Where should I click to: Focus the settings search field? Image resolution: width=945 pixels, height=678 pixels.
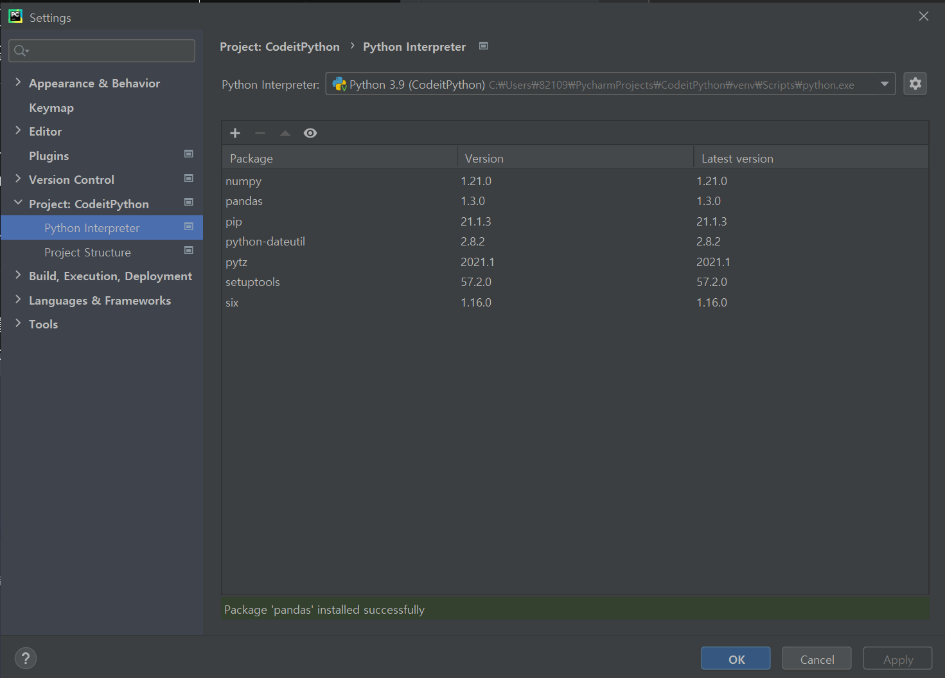102,51
